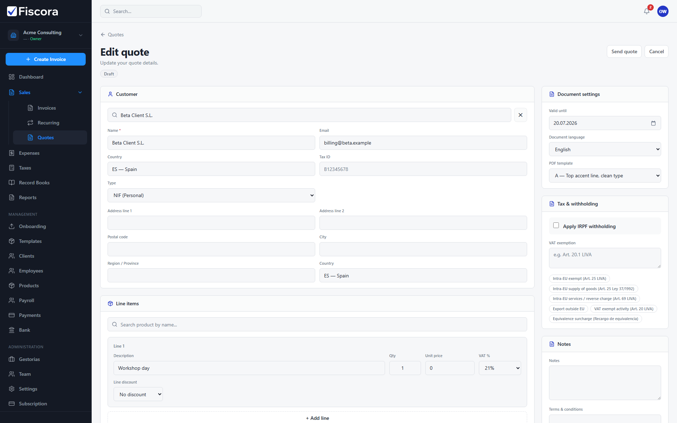The width and height of the screenshot is (677, 423).
Task: Go back to Quotes breadcrumb link
Action: (112, 35)
